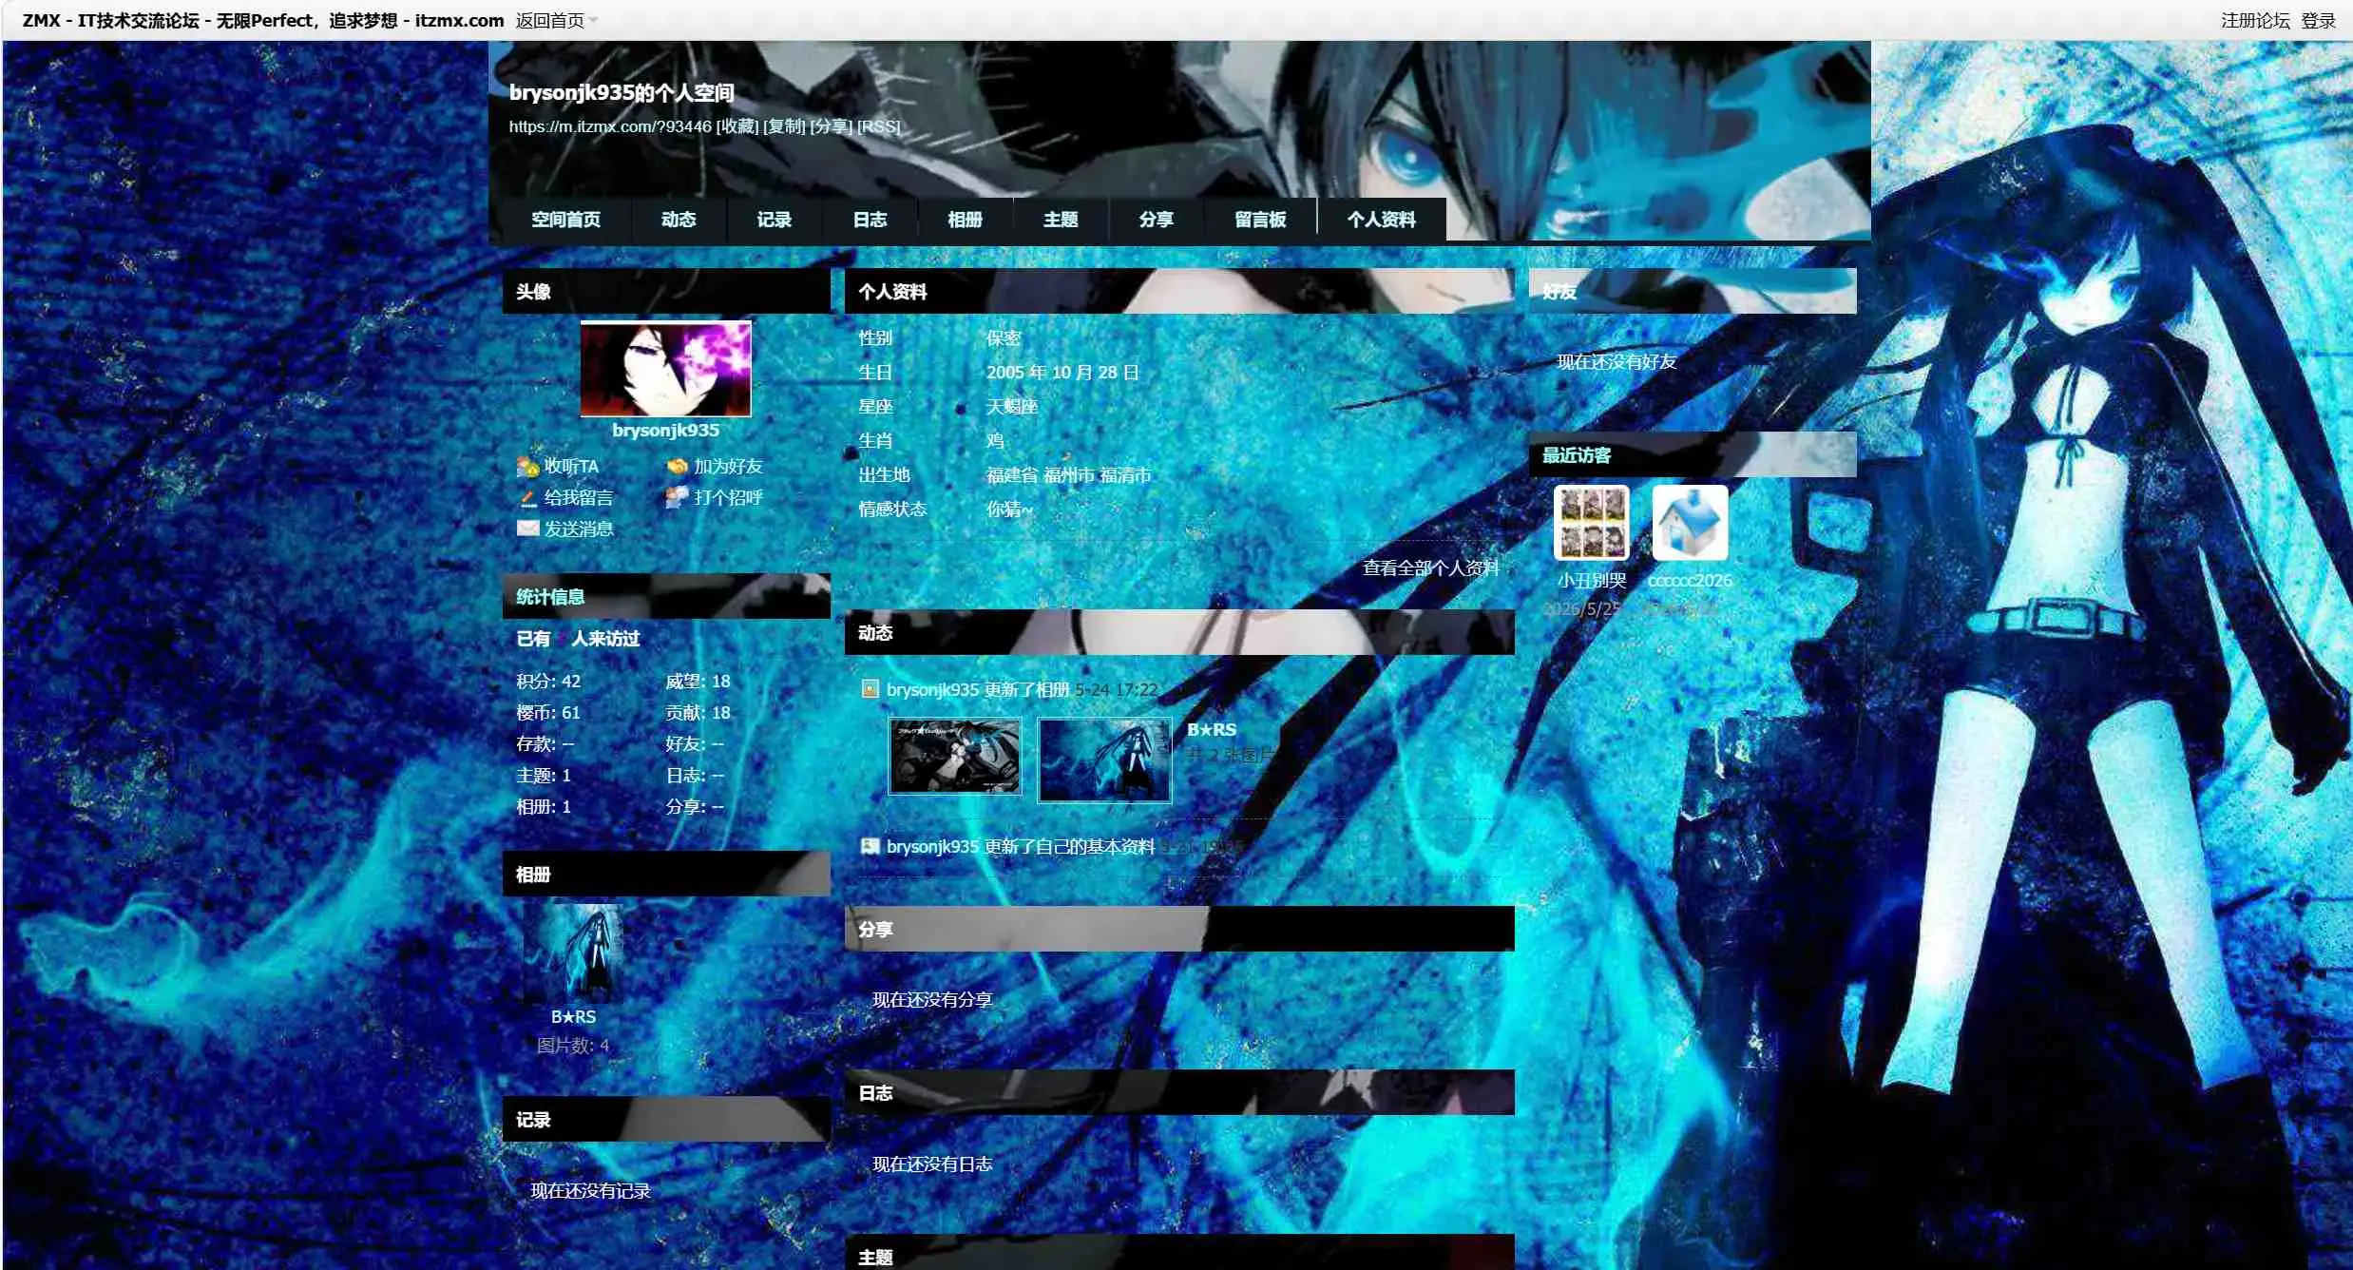Click the birthday value 2005 年 10 月 28 日

tap(1062, 372)
